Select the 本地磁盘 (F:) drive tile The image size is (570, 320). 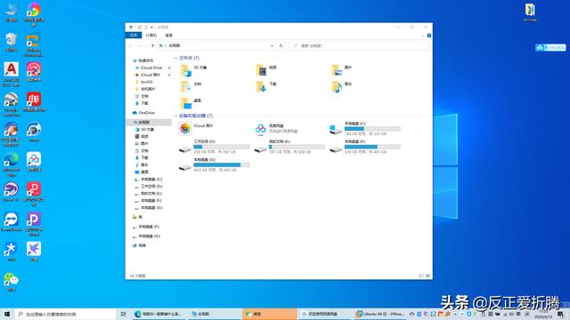(x=365, y=147)
